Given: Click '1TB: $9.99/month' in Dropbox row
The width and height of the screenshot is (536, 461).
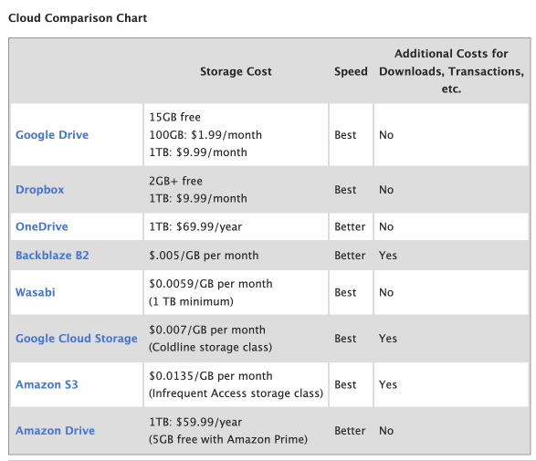Looking at the screenshot, I should click(198, 198).
